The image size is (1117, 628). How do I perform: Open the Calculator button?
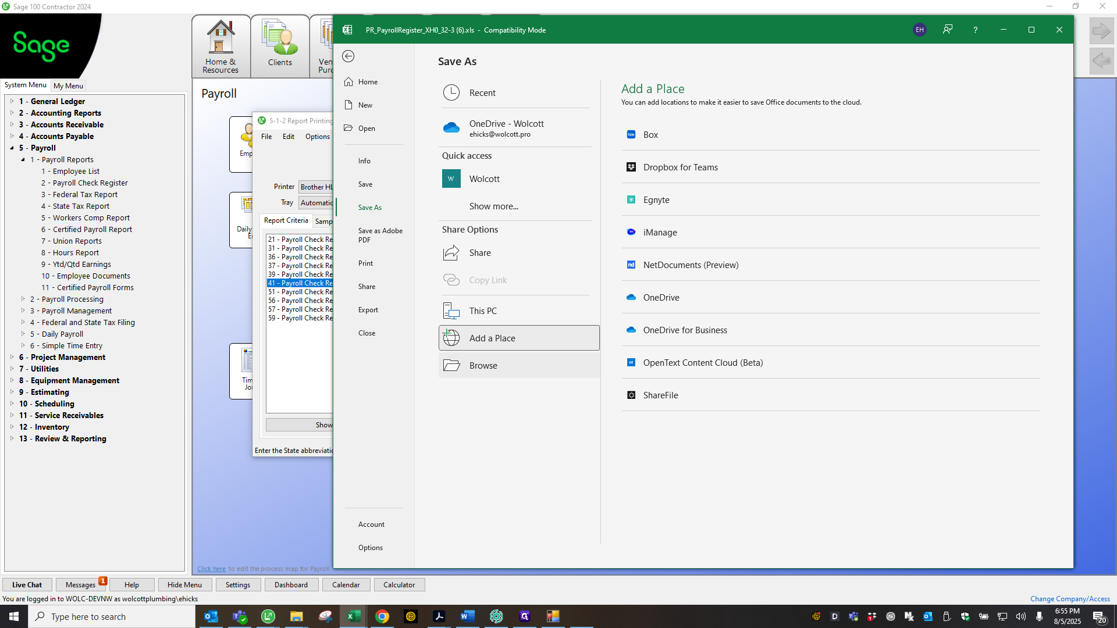point(399,585)
